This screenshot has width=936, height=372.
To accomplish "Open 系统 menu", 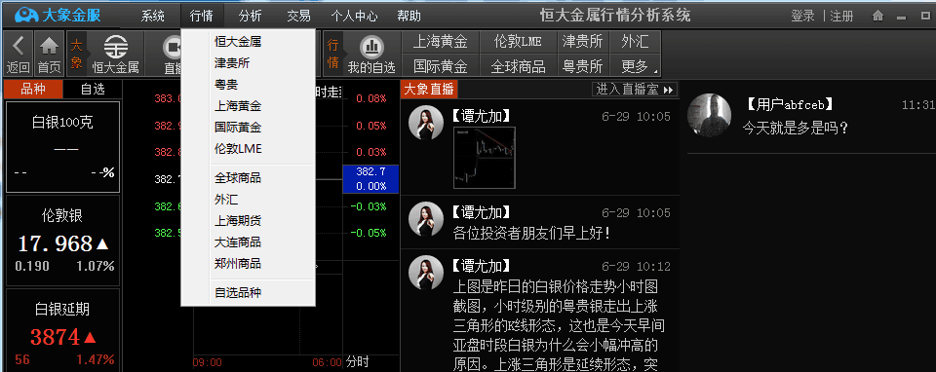I will click(153, 17).
